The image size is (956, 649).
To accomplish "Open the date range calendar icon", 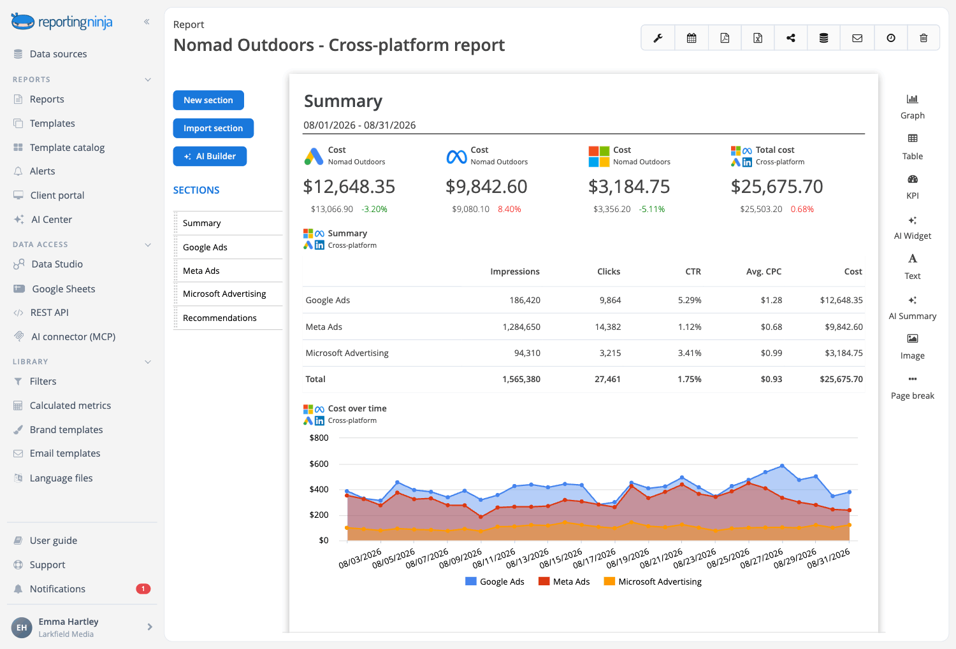I will 692,38.
